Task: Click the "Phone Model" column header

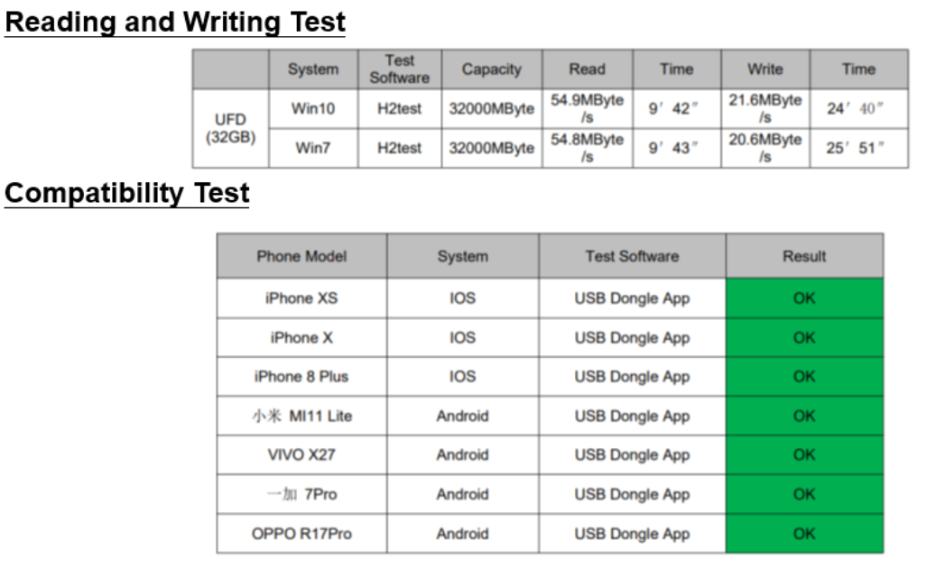Action: pyautogui.click(x=301, y=256)
